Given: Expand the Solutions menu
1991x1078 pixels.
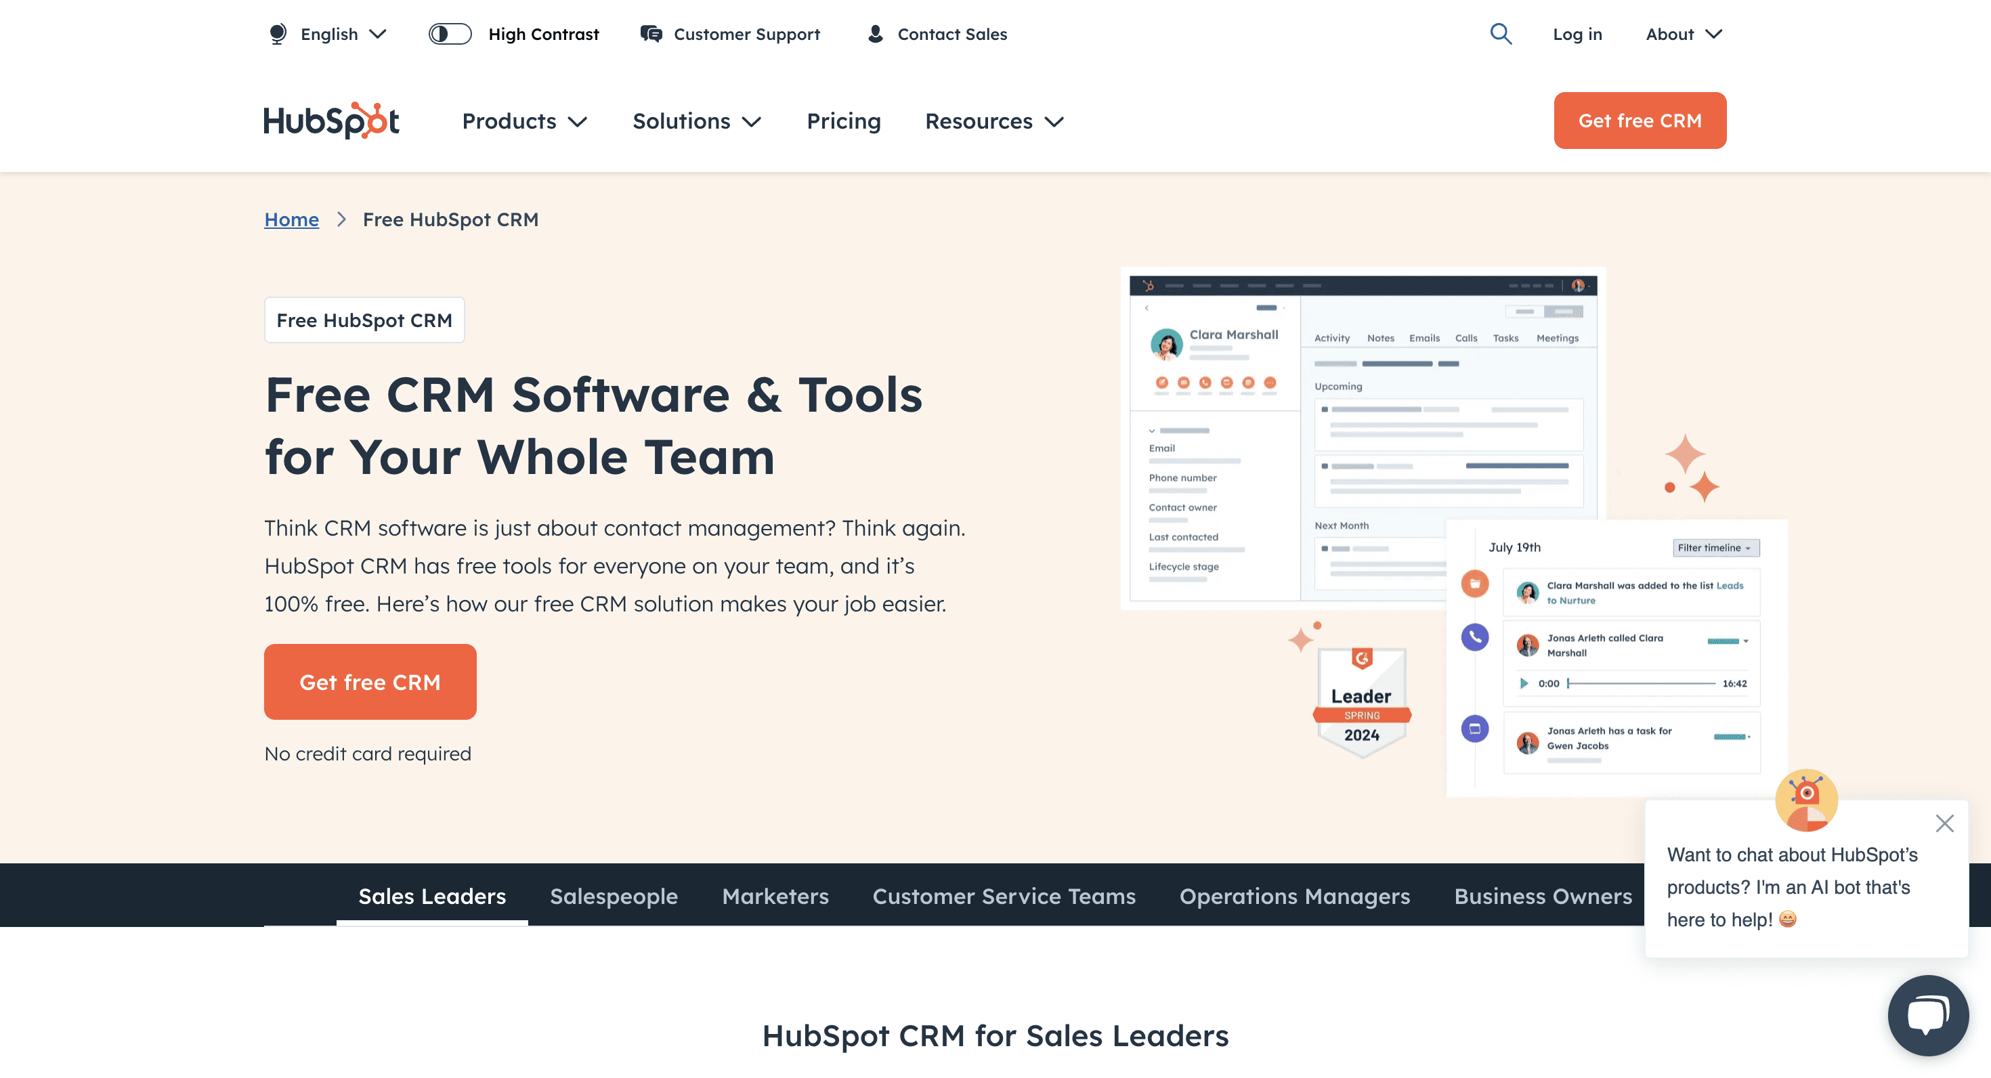Looking at the screenshot, I should coord(697,121).
